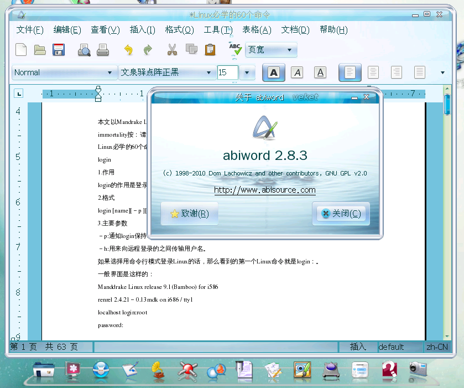Image resolution: width=464 pixels, height=388 pixels.
Task: Click the default status bar field
Action: point(400,347)
